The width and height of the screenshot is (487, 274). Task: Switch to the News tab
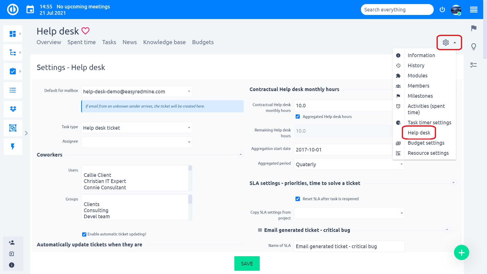click(130, 42)
